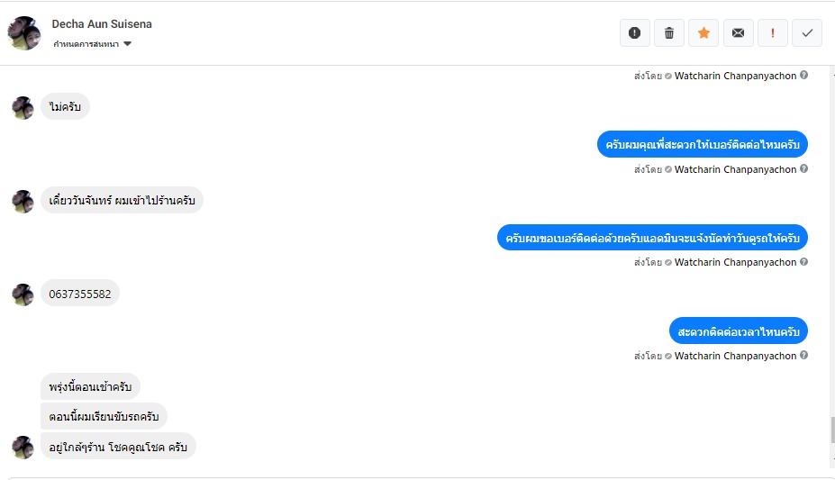Click the help icon beside the topmost sender name
This screenshot has width=835, height=480.
tap(803, 76)
